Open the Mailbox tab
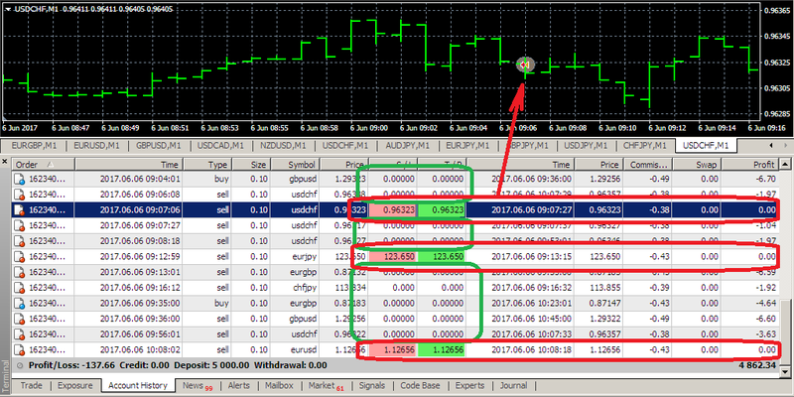The width and height of the screenshot is (794, 397). 280,385
